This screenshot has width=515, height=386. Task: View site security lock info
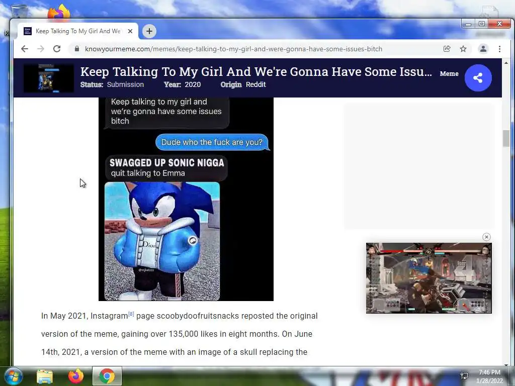[77, 49]
